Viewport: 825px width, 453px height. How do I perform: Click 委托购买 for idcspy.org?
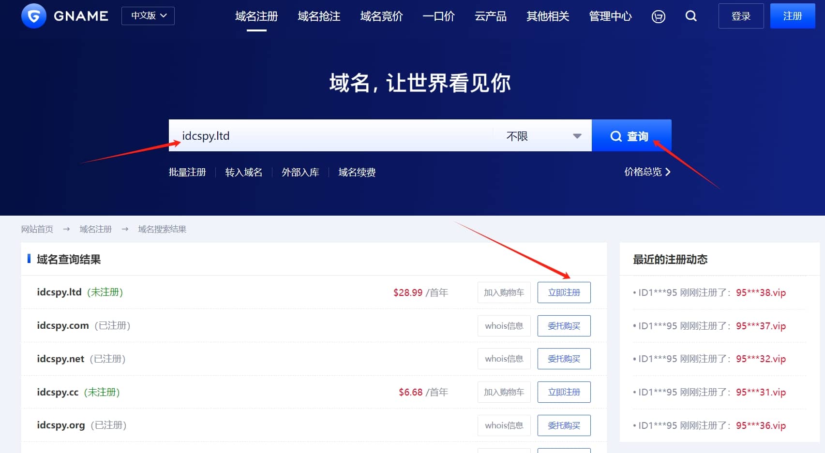[564, 425]
